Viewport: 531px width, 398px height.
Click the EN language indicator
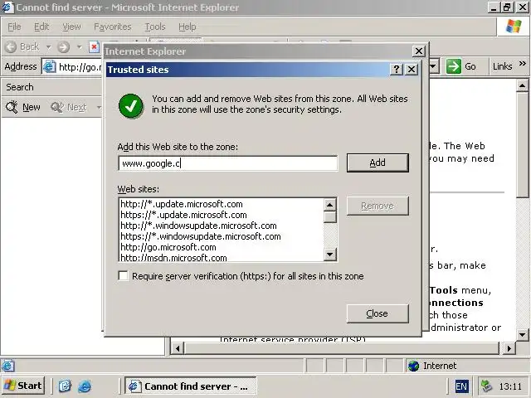[x=461, y=386]
